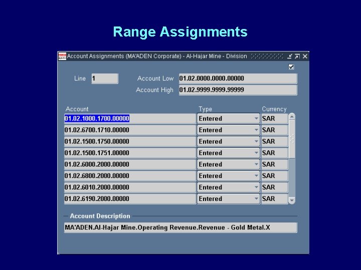Screen dimensions: 361x270
Task: Click SAR currency for account 01.02.6190.2000.00000
Action: tap(274, 199)
